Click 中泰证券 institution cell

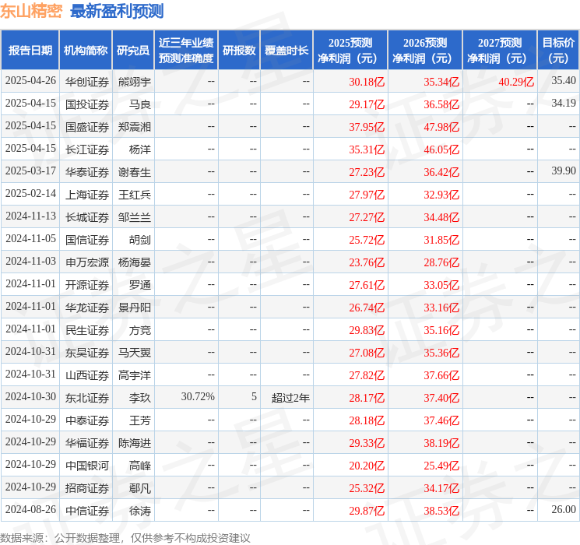click(87, 420)
